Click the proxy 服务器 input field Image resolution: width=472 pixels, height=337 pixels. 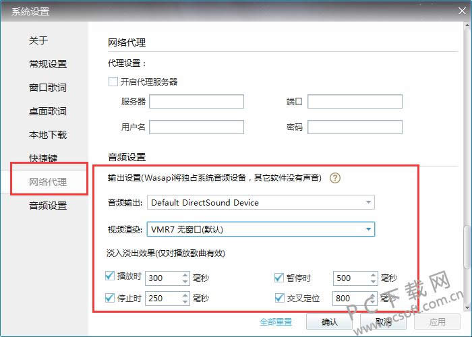point(196,102)
